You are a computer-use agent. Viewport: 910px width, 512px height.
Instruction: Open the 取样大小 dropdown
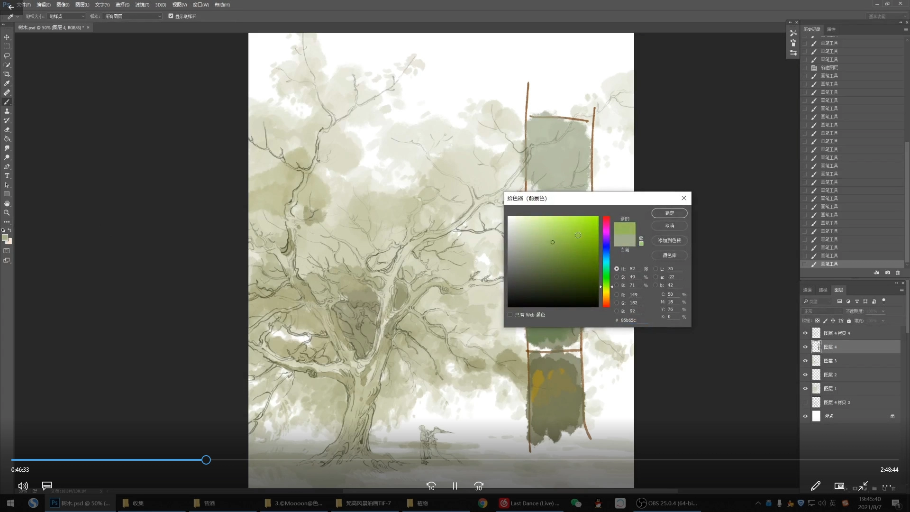(x=67, y=16)
